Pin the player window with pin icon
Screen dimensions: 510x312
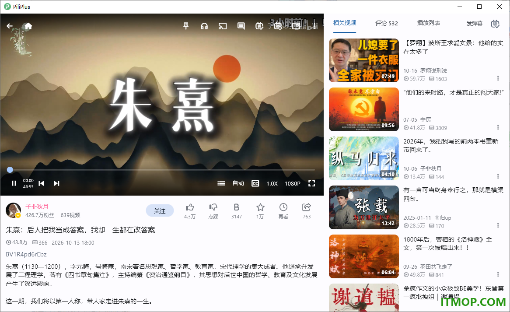(186, 26)
